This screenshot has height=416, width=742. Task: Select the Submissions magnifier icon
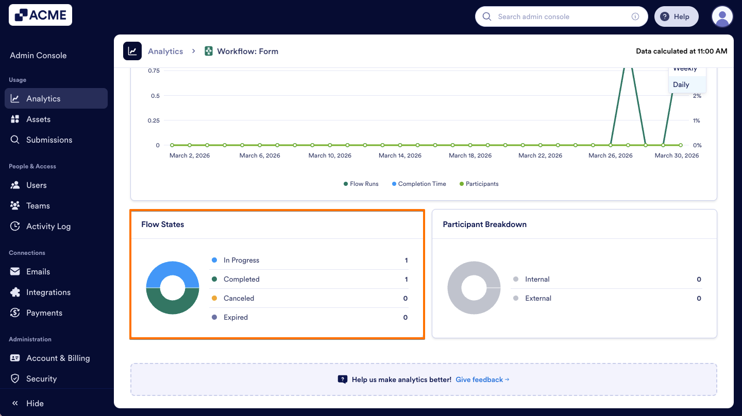point(15,140)
